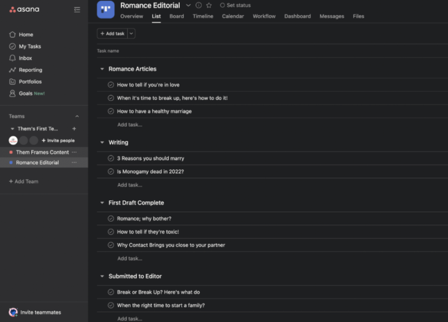This screenshot has height=322, width=448.
Task: Click Invite teammates at the bottom
Action: tap(40, 312)
